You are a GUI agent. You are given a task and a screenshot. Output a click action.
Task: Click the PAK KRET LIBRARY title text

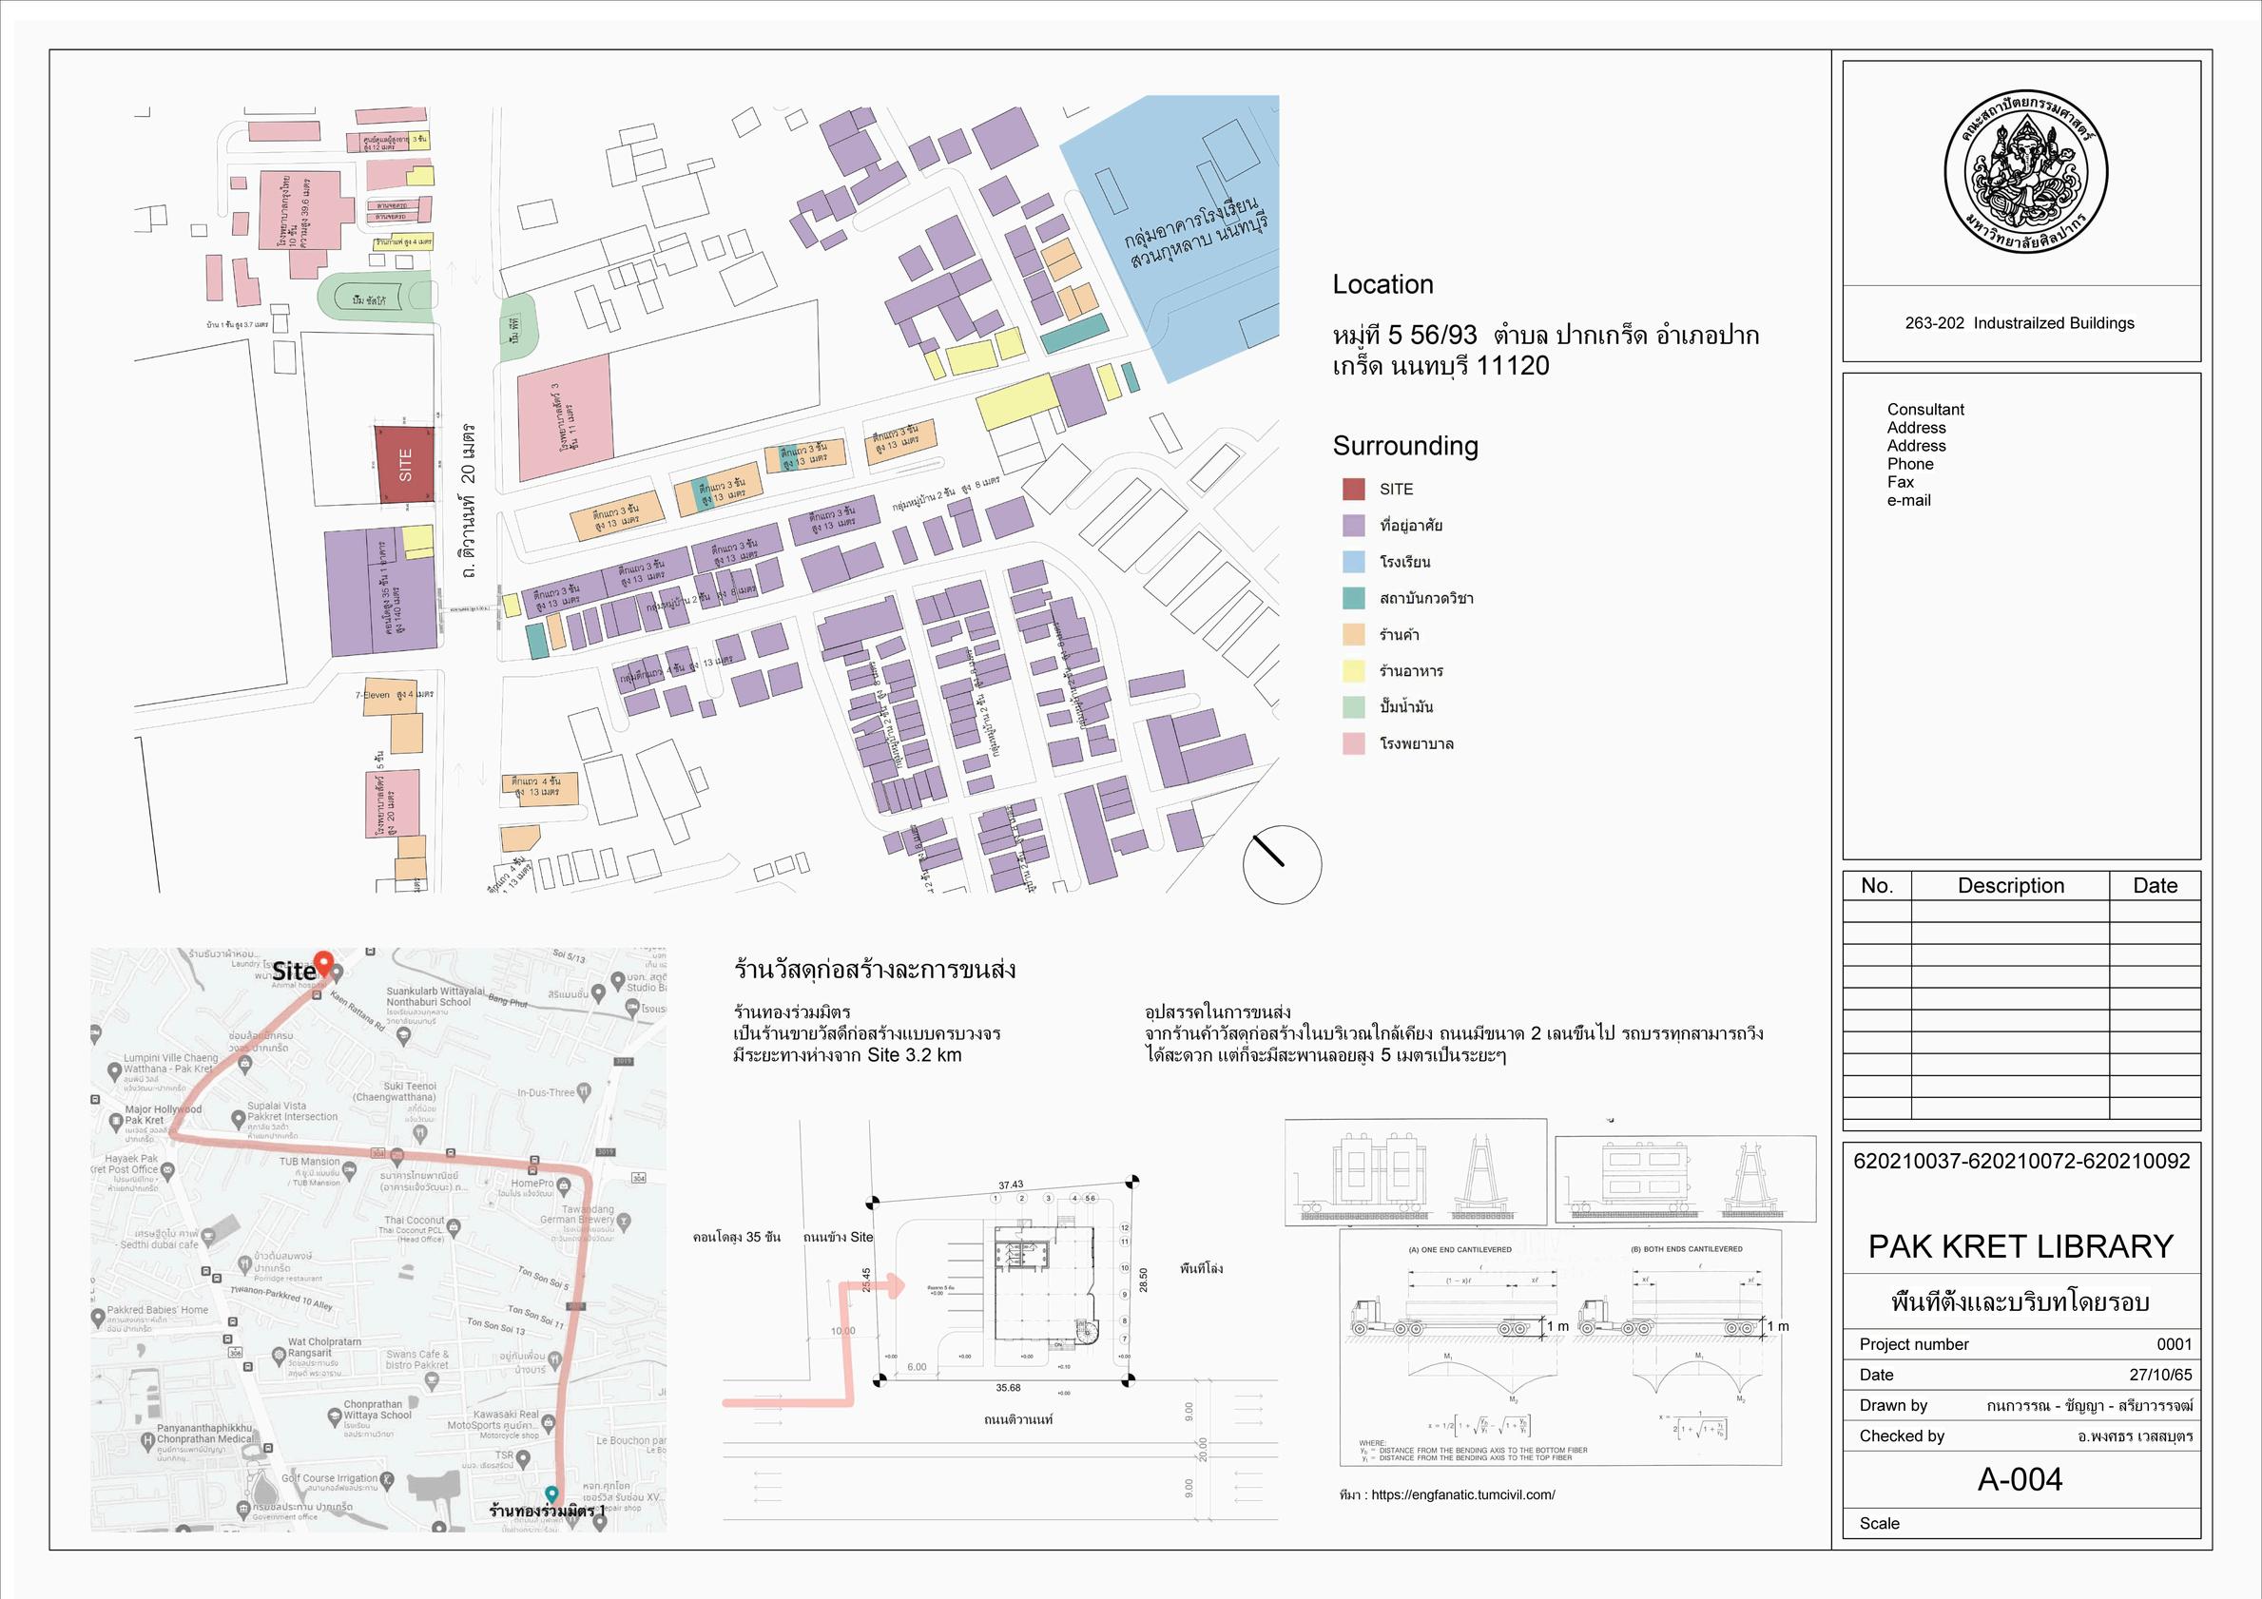pos(2020,1246)
